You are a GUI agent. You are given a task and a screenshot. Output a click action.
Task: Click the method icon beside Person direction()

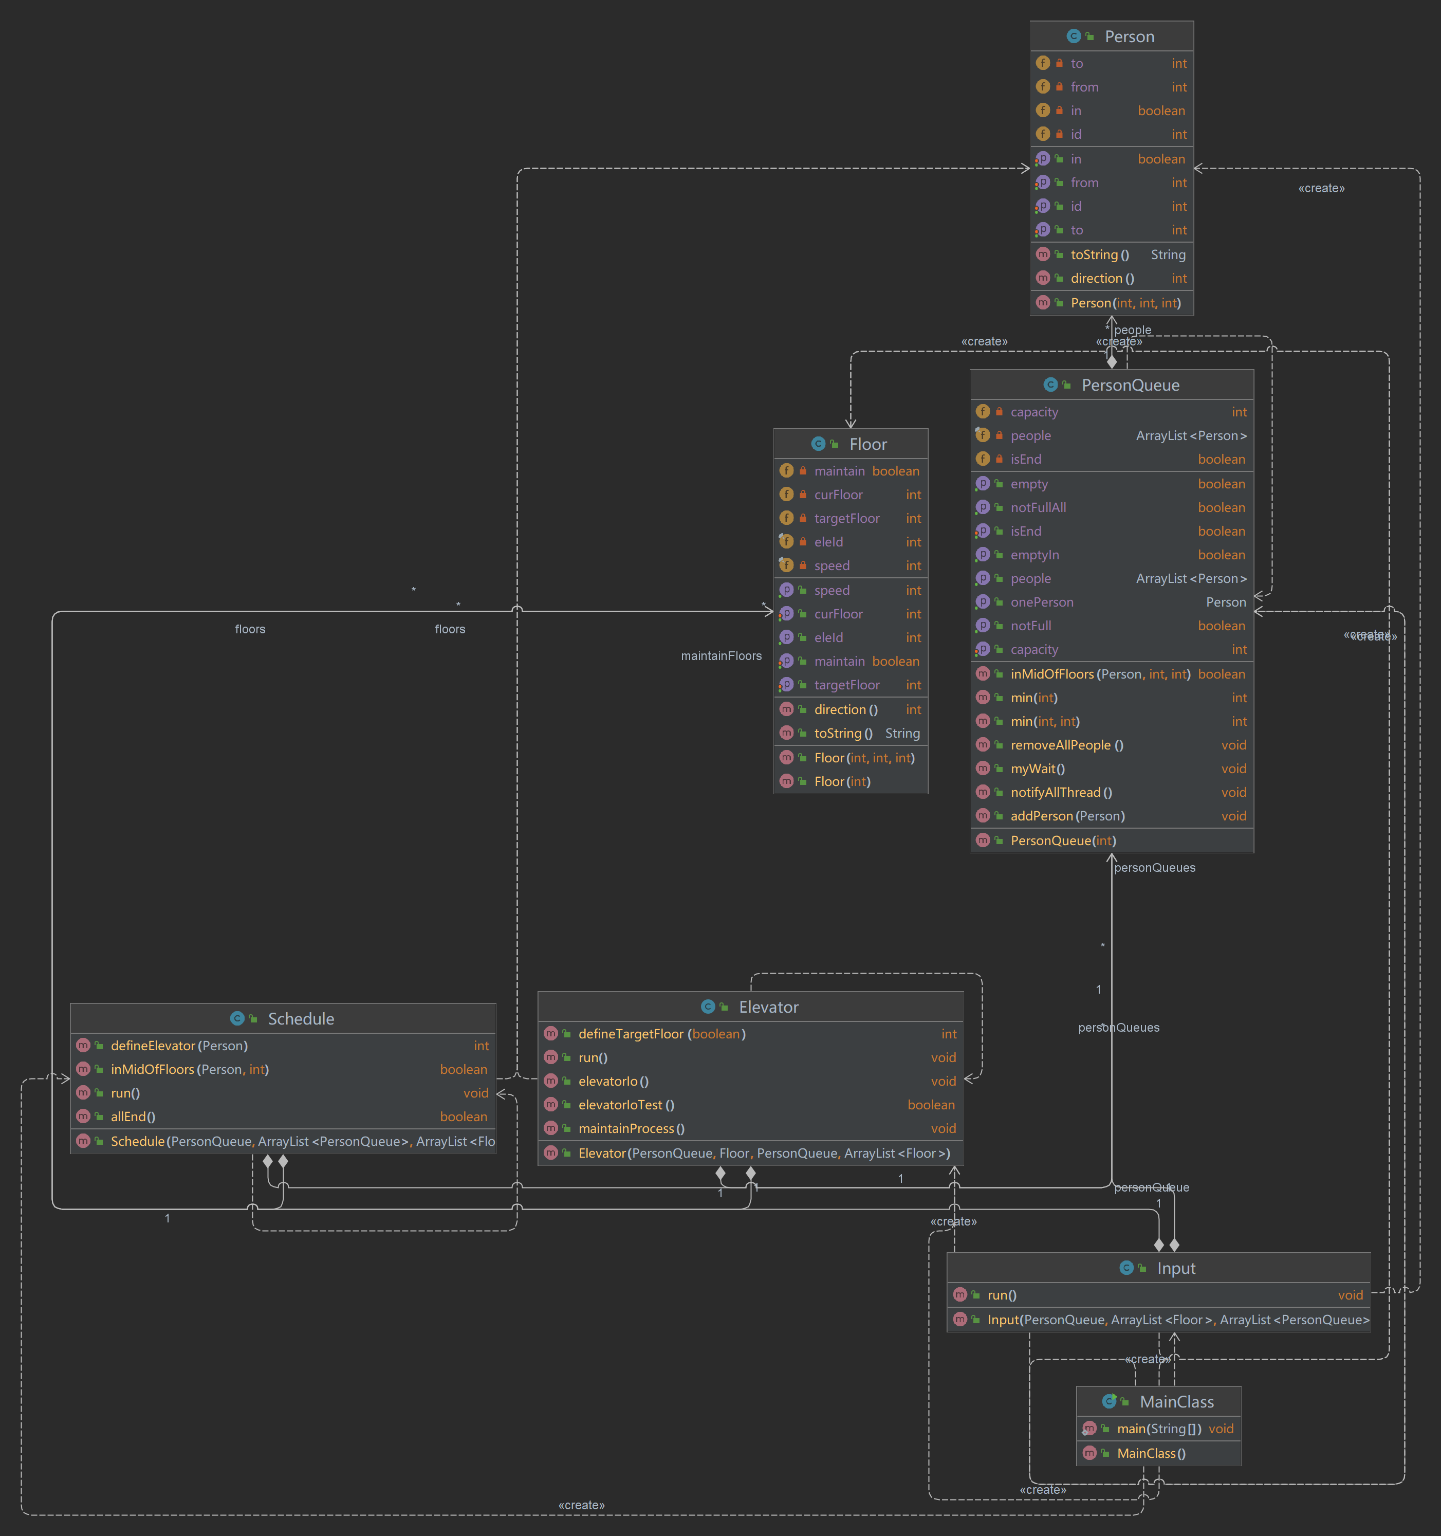[1043, 278]
